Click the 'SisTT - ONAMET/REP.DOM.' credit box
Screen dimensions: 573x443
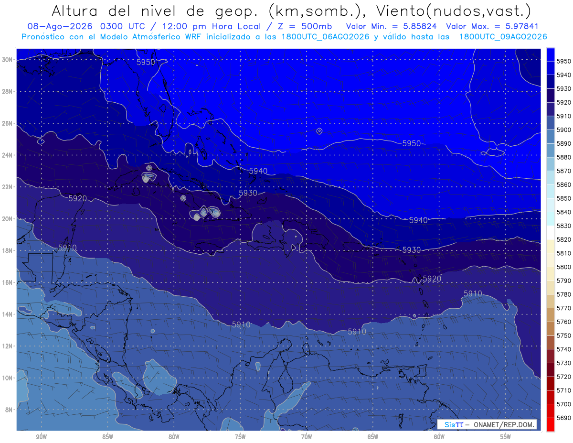(x=487, y=424)
